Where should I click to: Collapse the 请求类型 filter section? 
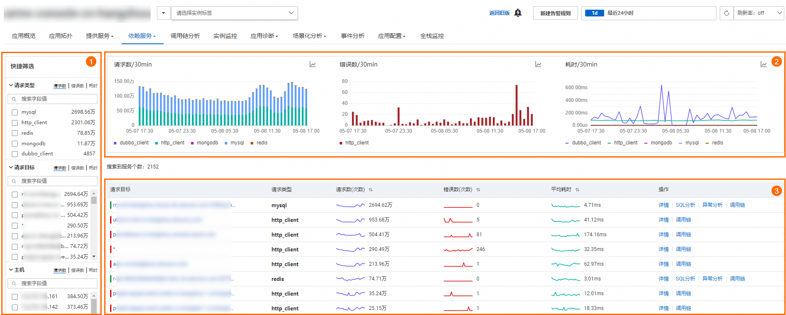[11, 85]
